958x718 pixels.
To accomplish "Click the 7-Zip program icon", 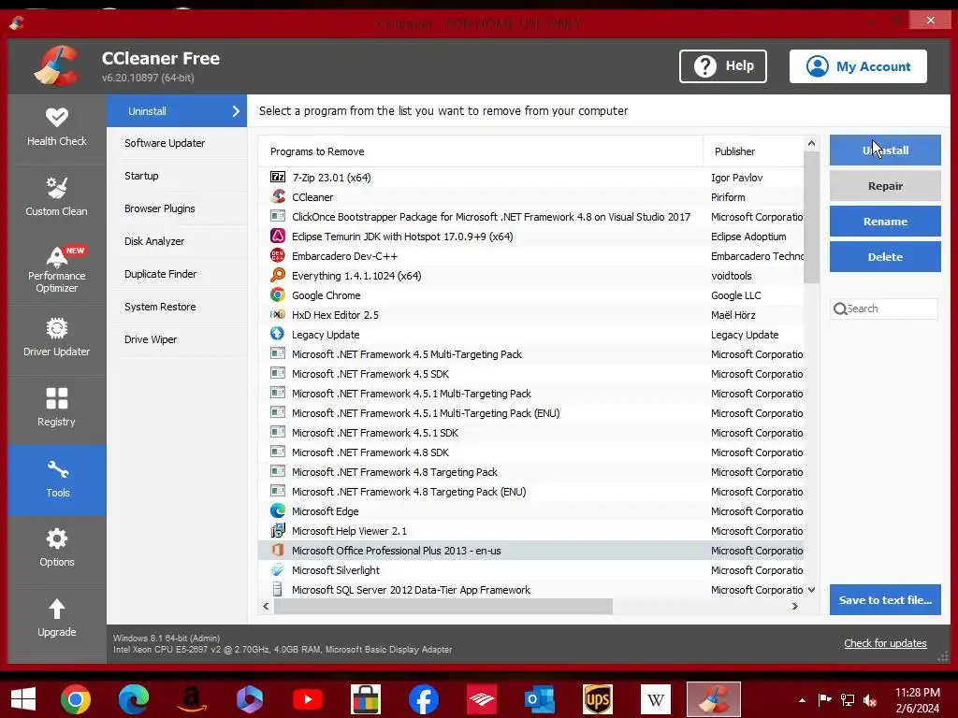I will point(277,177).
